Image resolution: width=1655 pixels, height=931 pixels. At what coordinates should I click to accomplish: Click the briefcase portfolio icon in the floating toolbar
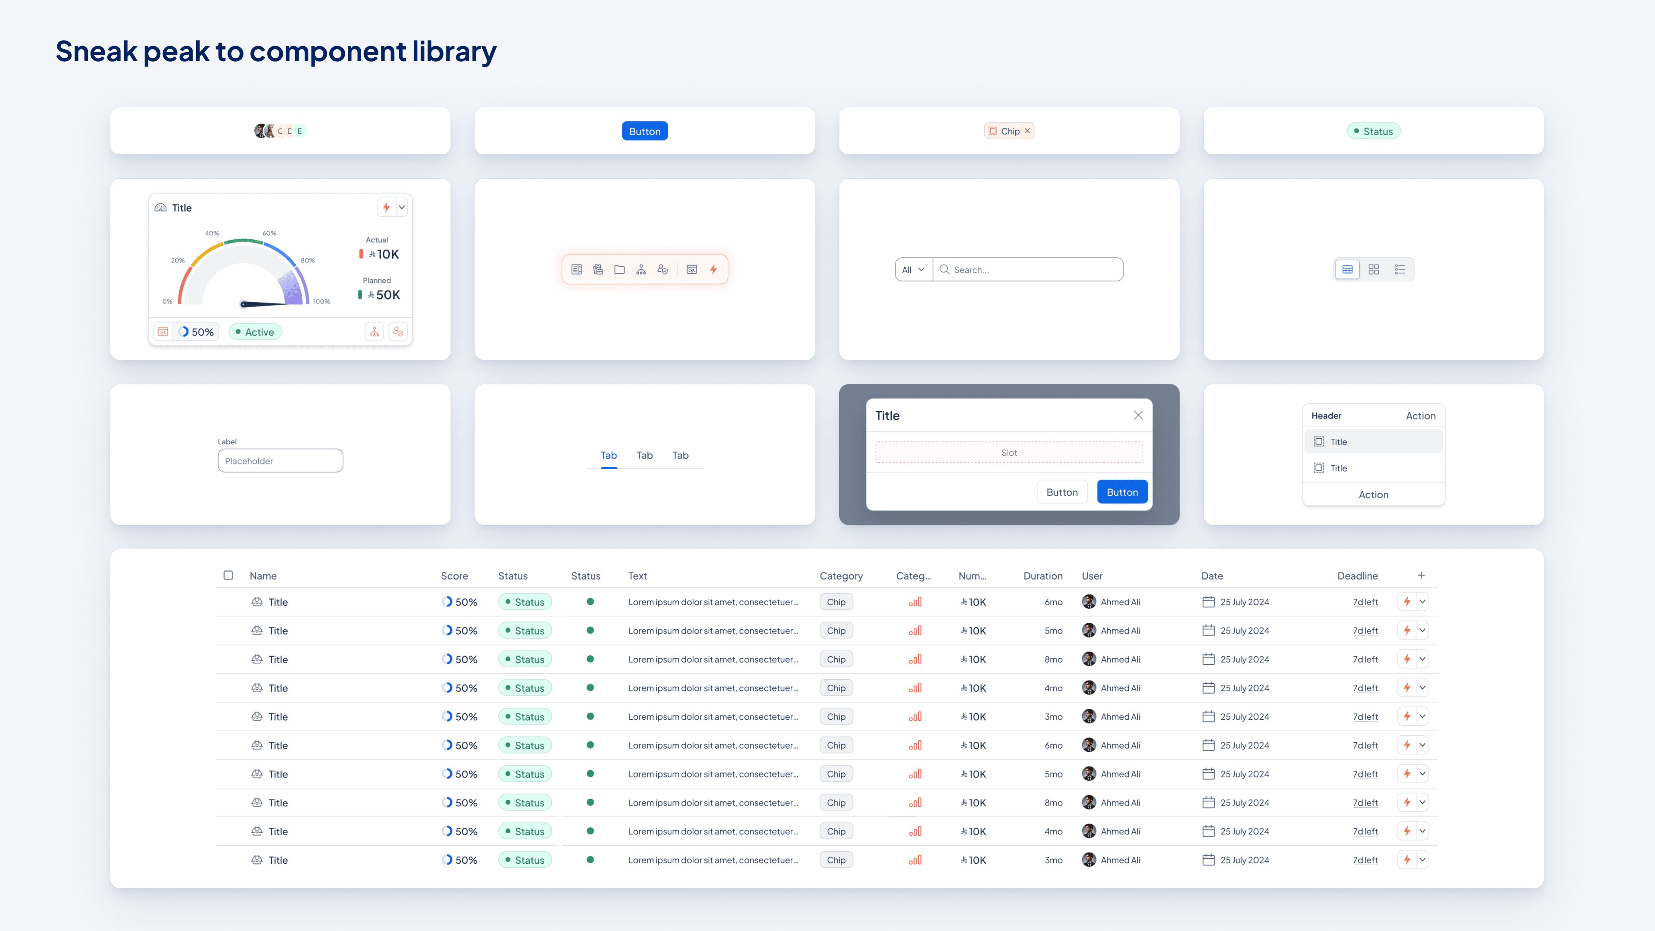pyautogui.click(x=598, y=270)
